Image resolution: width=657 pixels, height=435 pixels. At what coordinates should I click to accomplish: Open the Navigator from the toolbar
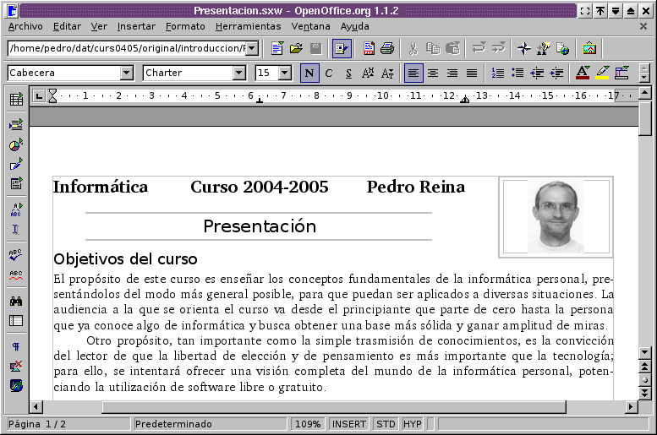point(525,48)
